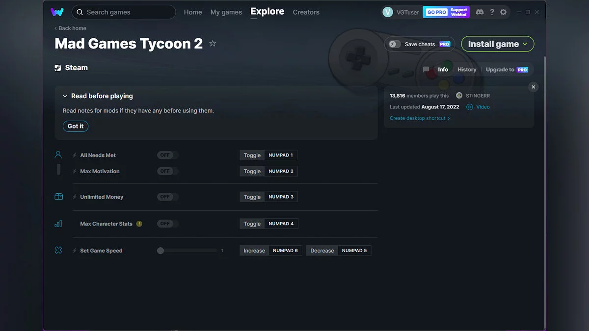Open the My games page
The width and height of the screenshot is (589, 331).
(226, 12)
